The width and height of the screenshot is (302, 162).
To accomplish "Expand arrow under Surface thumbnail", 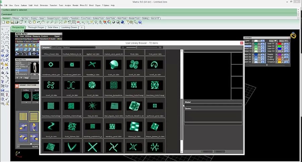I will [x=26, y=102].
